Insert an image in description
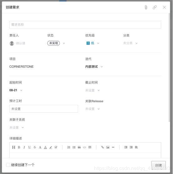The image size is (173, 174). [x=108, y=147]
